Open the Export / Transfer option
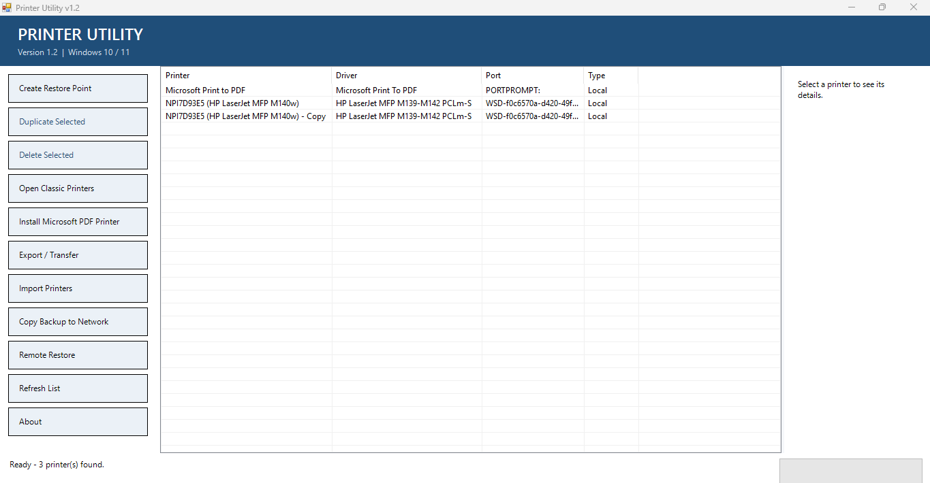Screen dimensions: 930x483 78,255
